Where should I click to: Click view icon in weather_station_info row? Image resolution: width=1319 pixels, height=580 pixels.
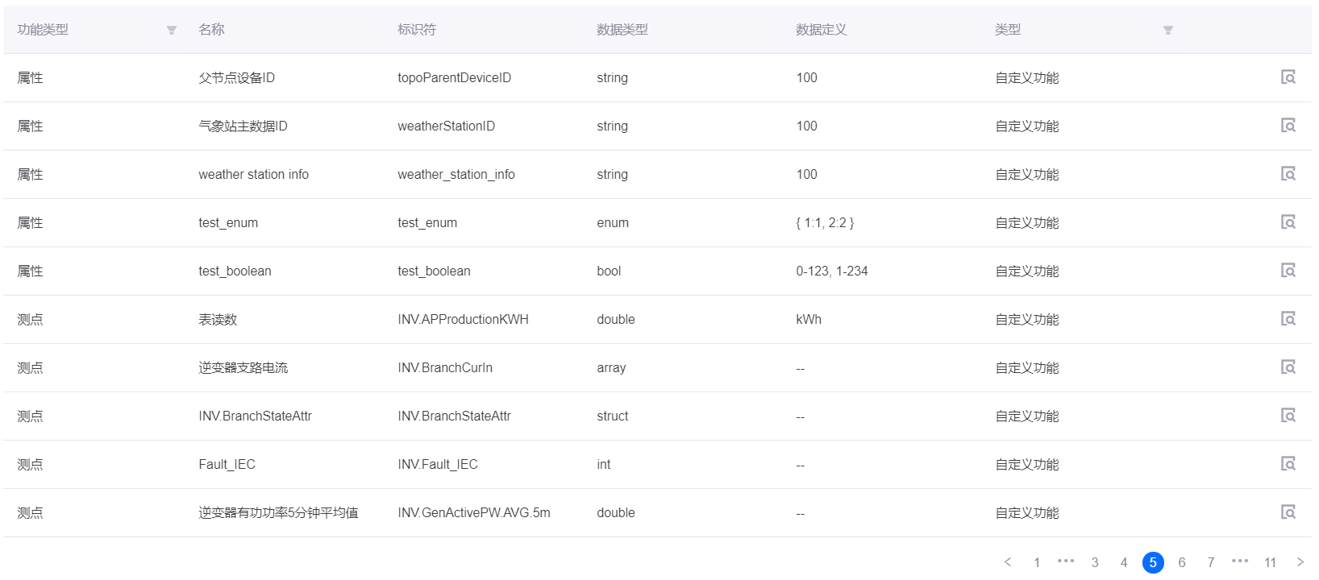[1288, 174]
